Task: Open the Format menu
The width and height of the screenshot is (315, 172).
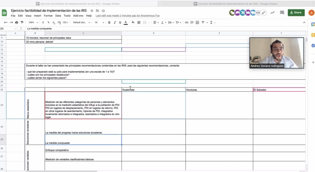Action: [x=48, y=15]
